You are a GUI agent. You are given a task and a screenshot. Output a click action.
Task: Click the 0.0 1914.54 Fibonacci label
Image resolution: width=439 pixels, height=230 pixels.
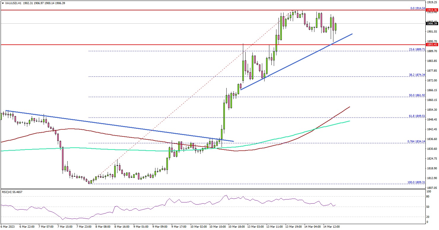(x=417, y=8)
